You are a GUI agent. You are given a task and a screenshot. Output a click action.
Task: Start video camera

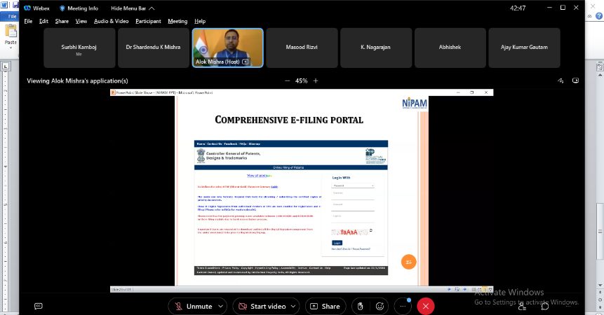point(262,306)
